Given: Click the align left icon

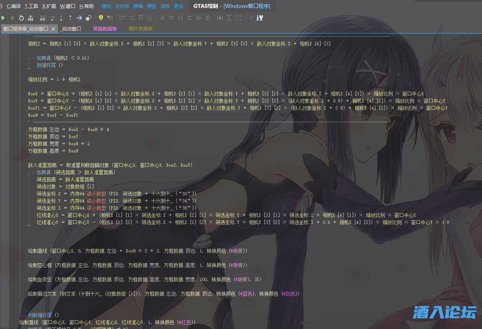Looking at the screenshot, I should pyautogui.click(x=122, y=18).
